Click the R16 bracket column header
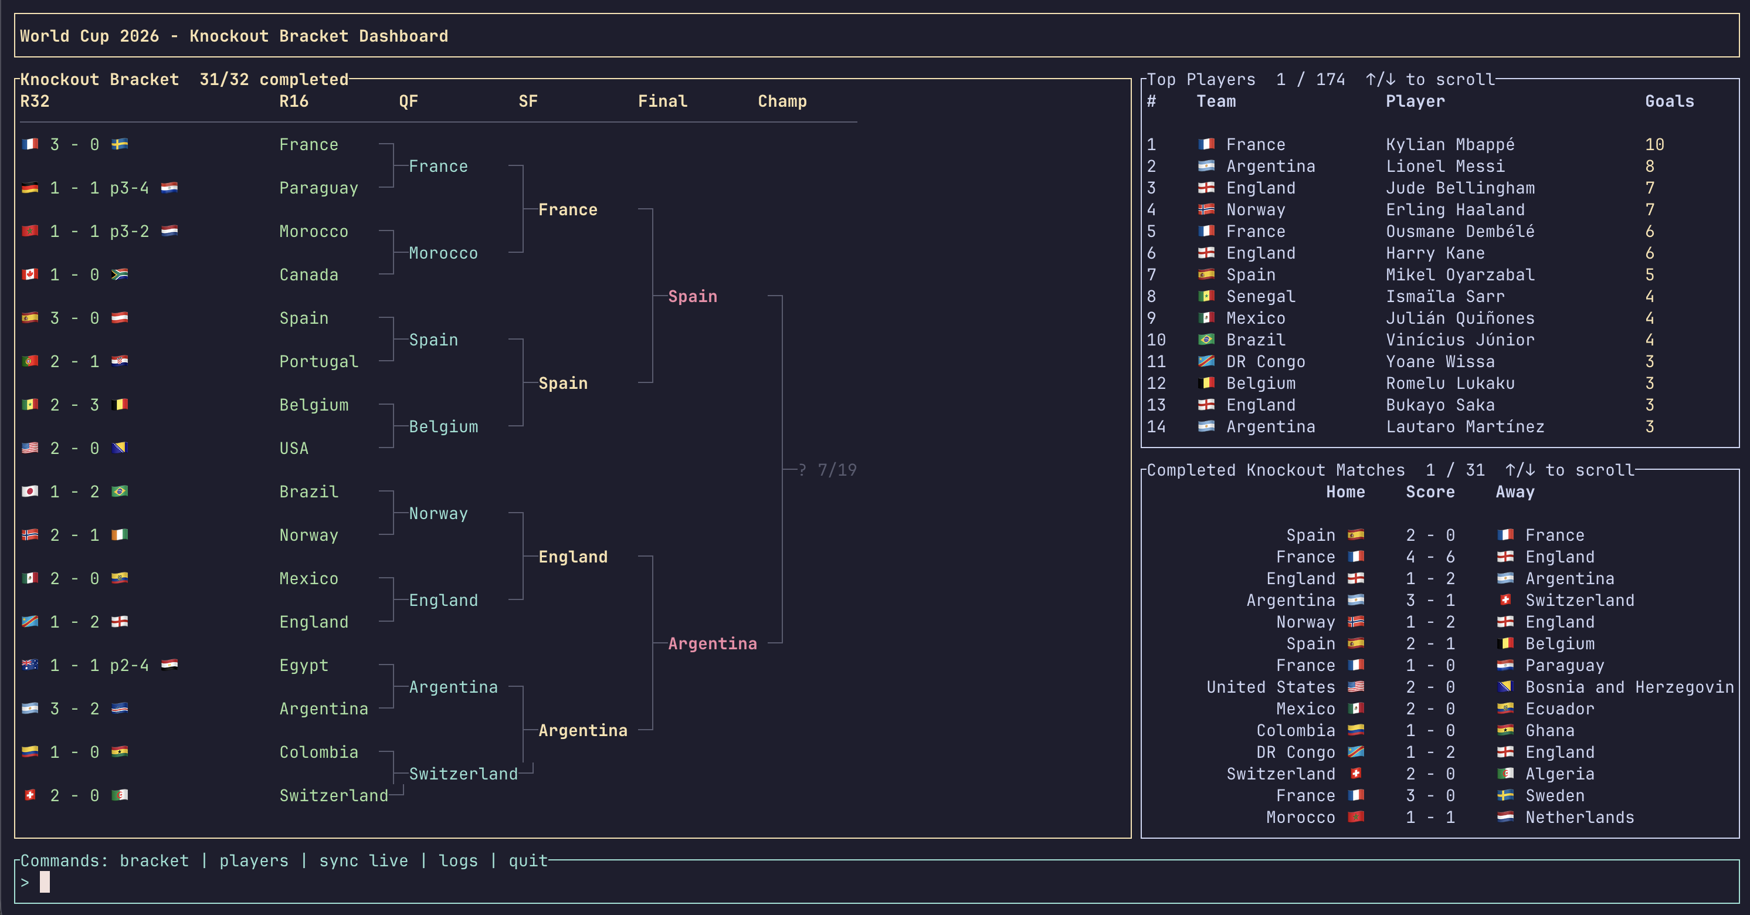 click(x=293, y=101)
